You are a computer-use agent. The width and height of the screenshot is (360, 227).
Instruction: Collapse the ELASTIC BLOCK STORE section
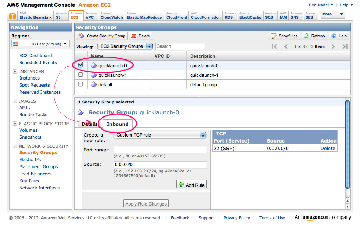coord(15,124)
